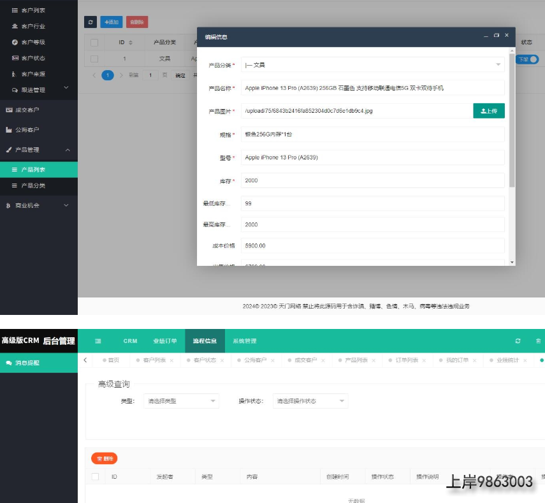545x503 pixels.
Task: Click the blue 添加 button
Action: (112, 22)
